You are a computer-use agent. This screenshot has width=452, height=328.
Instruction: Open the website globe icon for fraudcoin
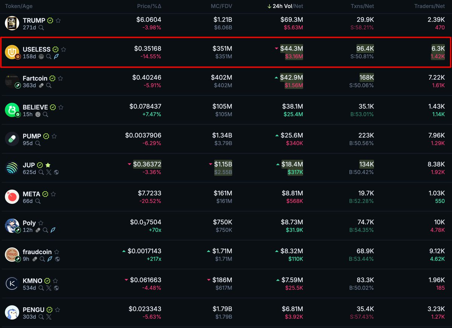click(57, 259)
